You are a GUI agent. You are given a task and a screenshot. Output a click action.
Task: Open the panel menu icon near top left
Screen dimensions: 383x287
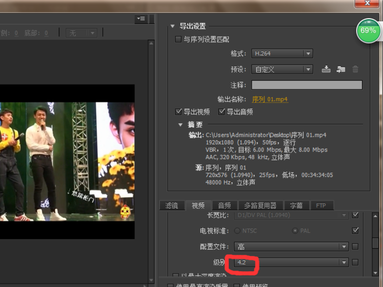tap(140, 18)
